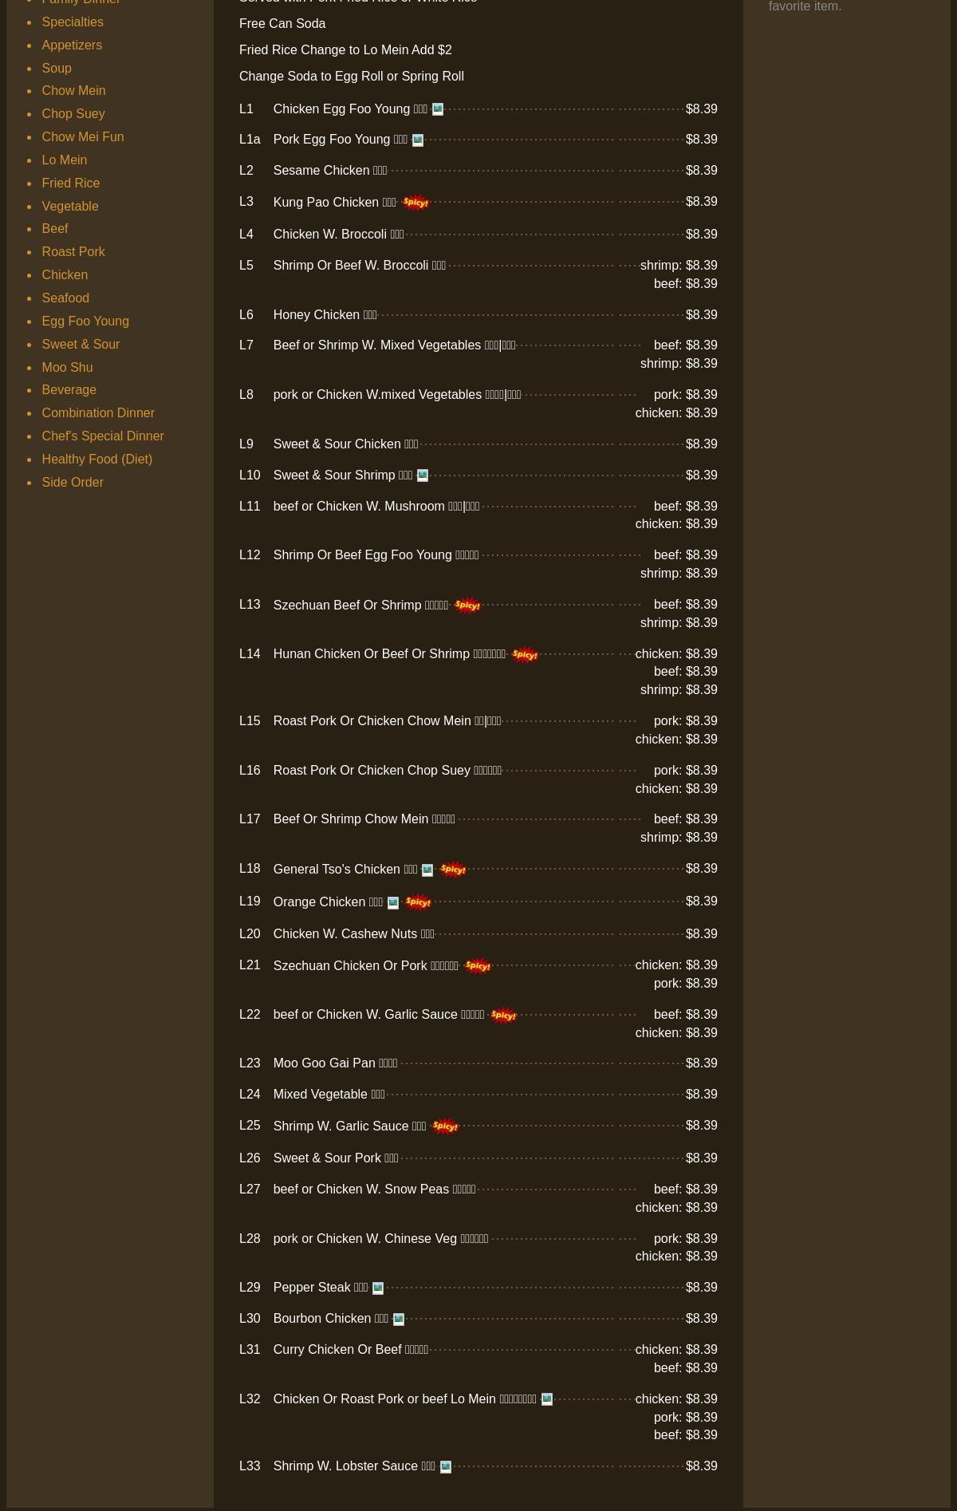Open the image icon for Pepper Steak
This screenshot has width=957, height=1511.
tap(378, 1288)
